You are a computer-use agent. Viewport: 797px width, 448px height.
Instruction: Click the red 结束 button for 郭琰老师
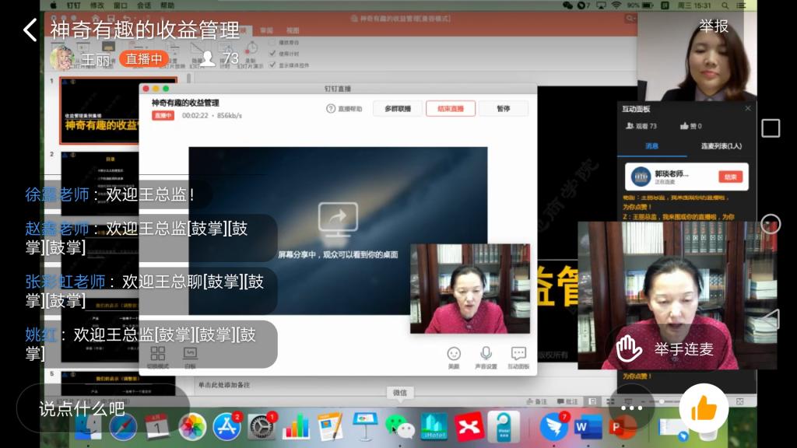(x=730, y=177)
